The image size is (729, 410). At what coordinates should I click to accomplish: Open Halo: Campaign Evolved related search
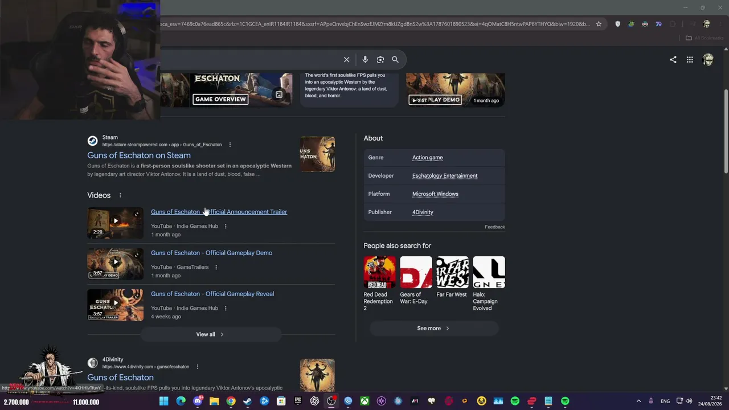tap(489, 284)
